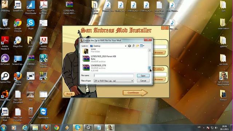The width and height of the screenshot is (233, 131).
Task: Open the San Andreas Mod Installer desktop shortcut
Action: [224, 79]
